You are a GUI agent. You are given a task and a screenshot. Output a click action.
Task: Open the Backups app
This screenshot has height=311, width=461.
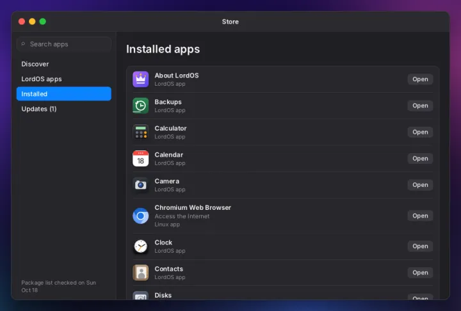point(420,106)
